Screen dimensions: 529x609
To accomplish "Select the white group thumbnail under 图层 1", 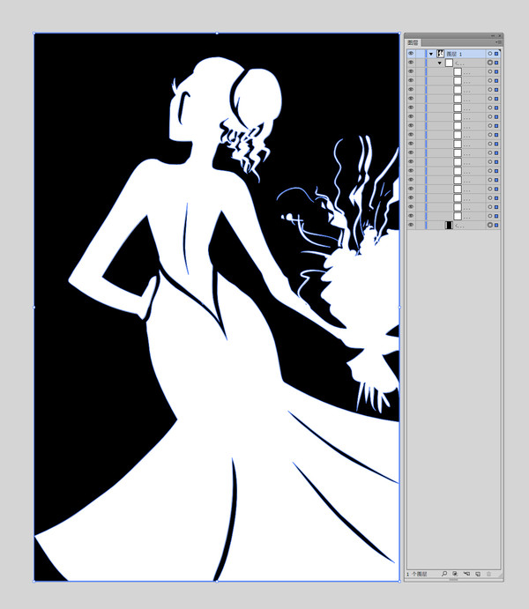I will tap(449, 63).
